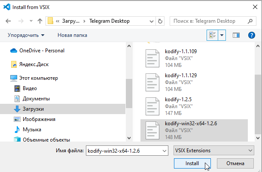The image size is (262, 172).
Task: Create a Новая папка
Action: tap(72, 35)
